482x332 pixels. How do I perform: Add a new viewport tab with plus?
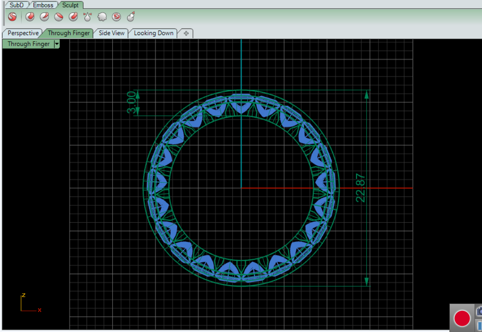point(186,33)
